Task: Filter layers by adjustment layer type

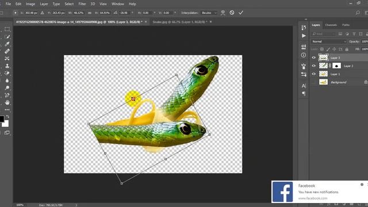Action: point(347,34)
